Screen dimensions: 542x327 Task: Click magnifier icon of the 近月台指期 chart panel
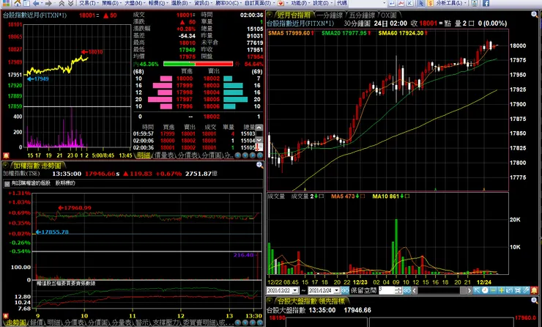(x=535, y=15)
